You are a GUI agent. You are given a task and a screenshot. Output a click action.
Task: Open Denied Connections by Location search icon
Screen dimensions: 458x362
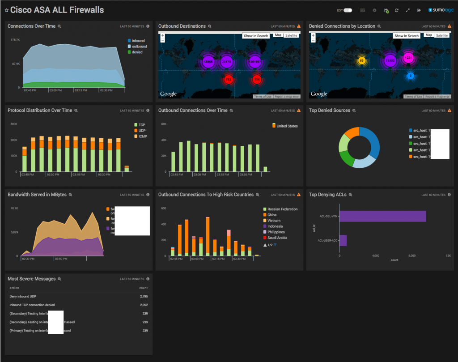click(379, 26)
